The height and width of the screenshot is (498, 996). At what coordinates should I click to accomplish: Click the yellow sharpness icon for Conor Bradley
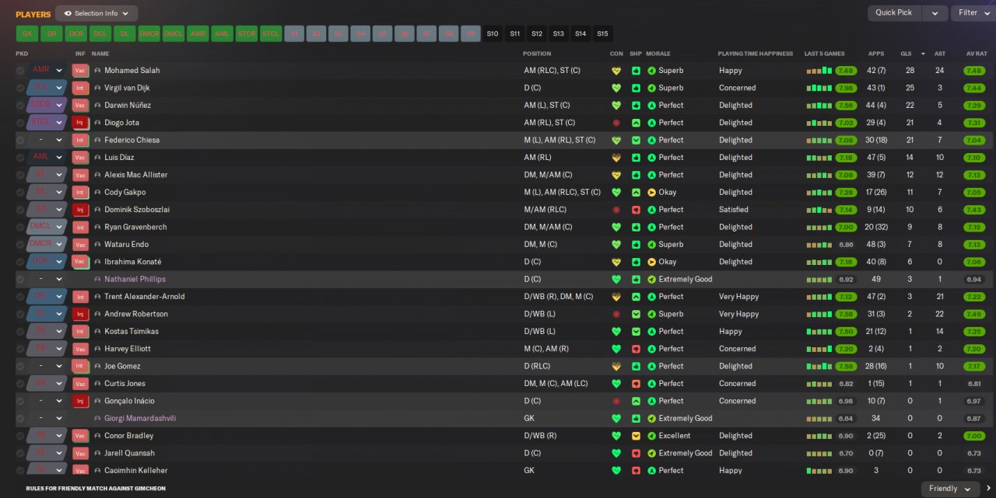click(636, 436)
